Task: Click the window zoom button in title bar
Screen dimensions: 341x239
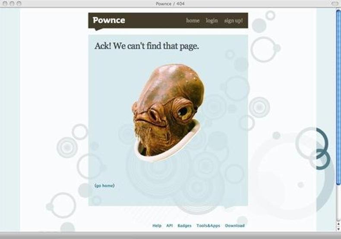Action: (19, 3)
